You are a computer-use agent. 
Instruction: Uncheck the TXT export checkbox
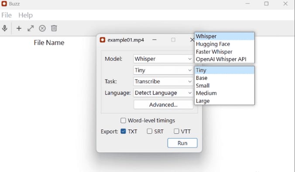point(123,131)
